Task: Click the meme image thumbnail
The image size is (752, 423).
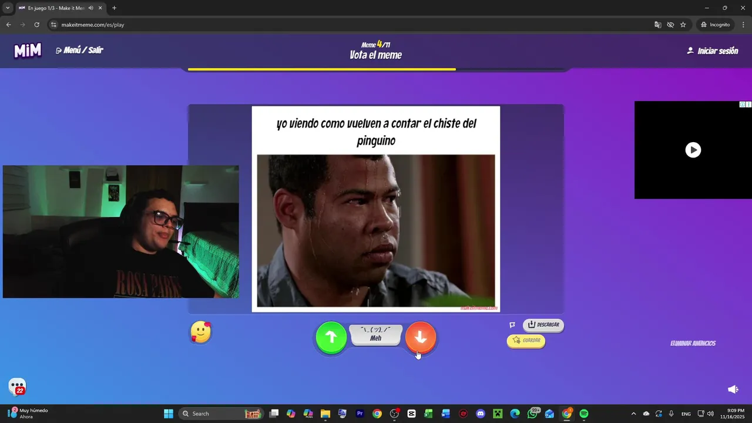Action: click(x=376, y=231)
